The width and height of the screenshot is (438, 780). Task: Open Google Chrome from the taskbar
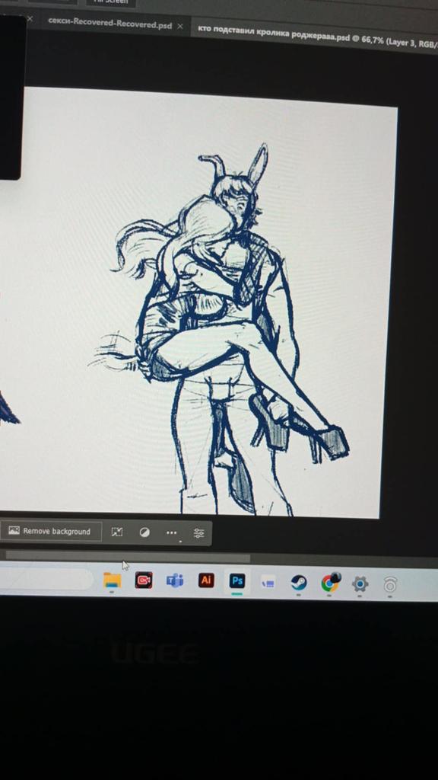(x=330, y=583)
